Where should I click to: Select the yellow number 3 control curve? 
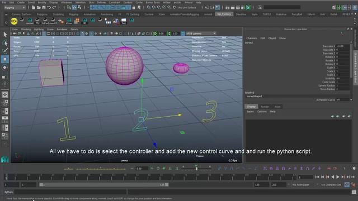coord(210,112)
